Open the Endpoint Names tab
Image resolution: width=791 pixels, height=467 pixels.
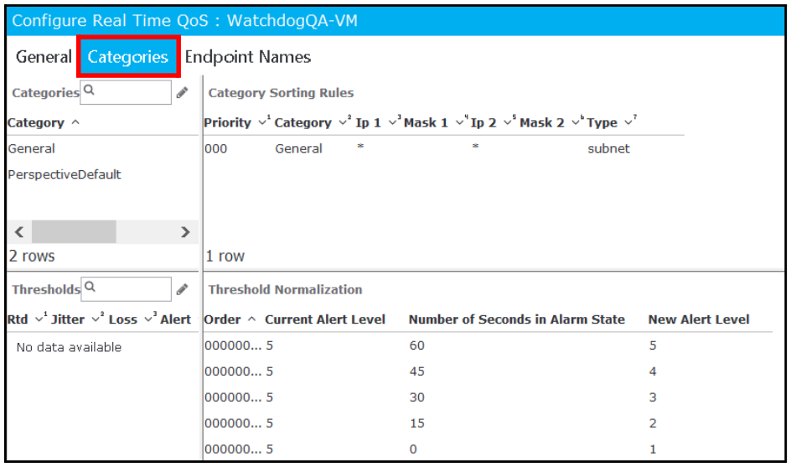(248, 56)
